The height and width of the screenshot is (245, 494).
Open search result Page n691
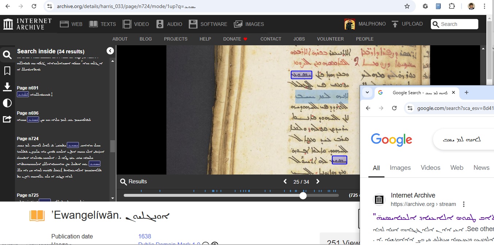(27, 88)
